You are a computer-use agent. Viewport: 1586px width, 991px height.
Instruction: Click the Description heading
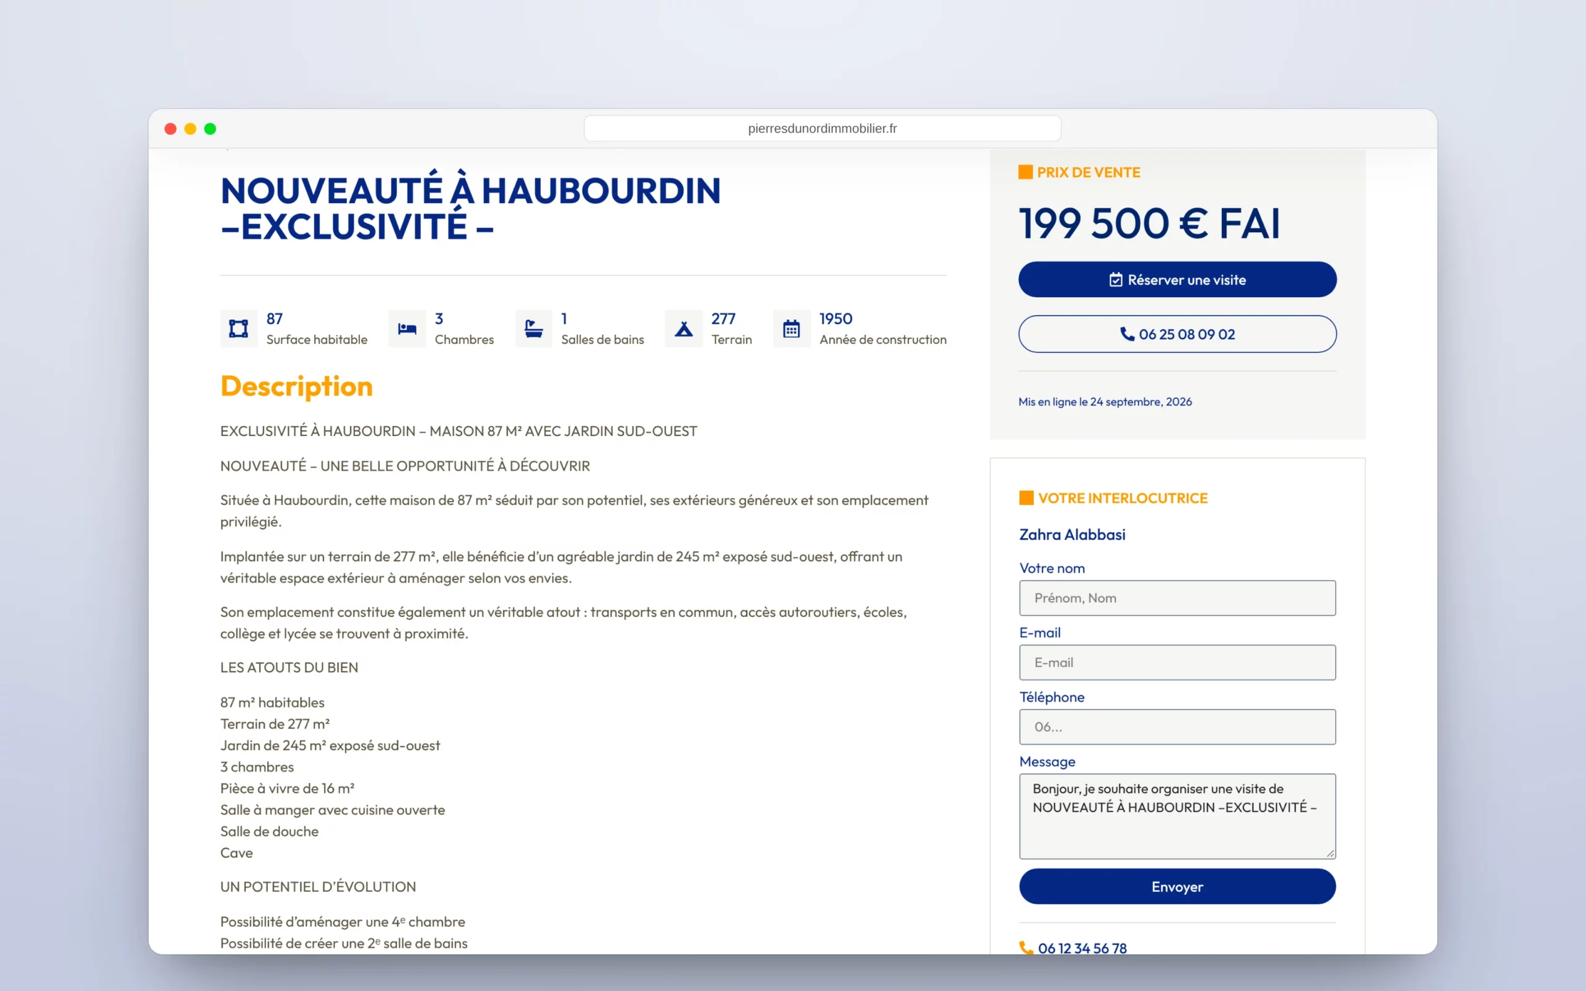pos(296,386)
